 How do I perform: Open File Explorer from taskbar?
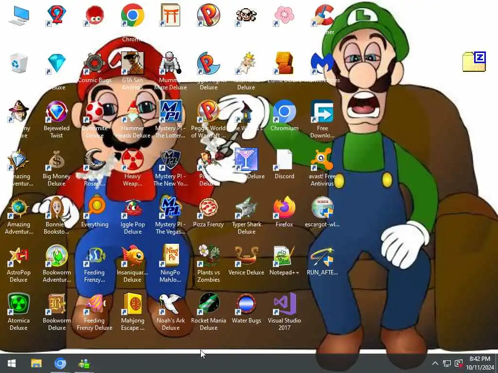tap(36, 363)
